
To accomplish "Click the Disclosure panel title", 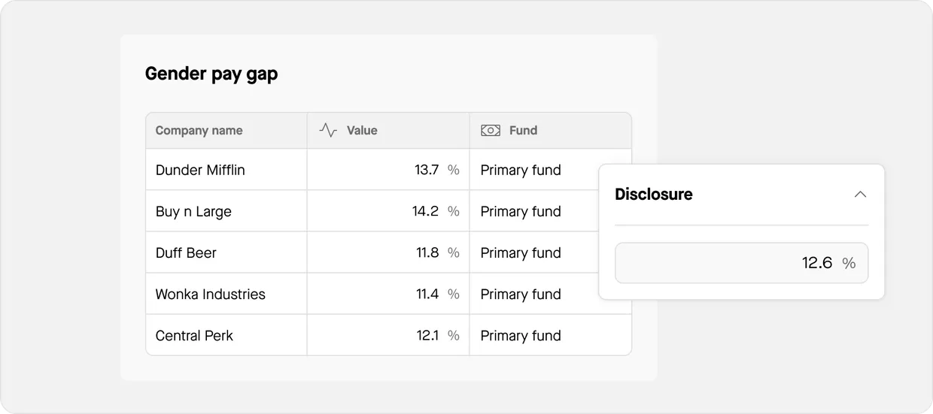I will tap(654, 194).
